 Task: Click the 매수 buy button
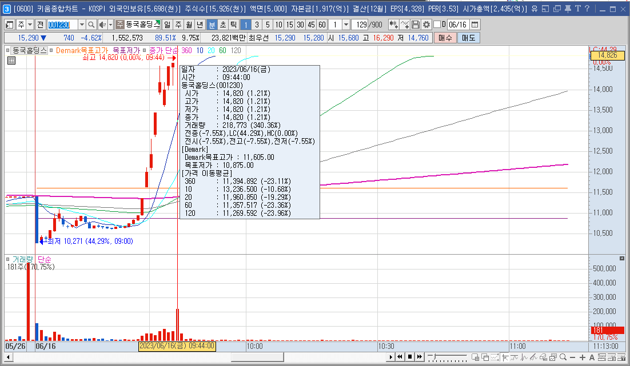coord(445,38)
